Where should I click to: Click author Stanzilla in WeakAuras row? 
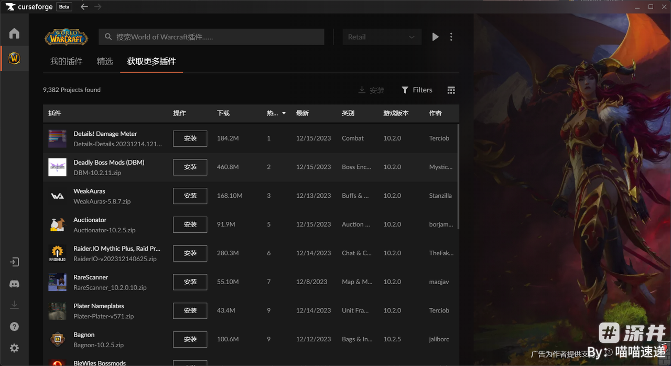(x=440, y=196)
